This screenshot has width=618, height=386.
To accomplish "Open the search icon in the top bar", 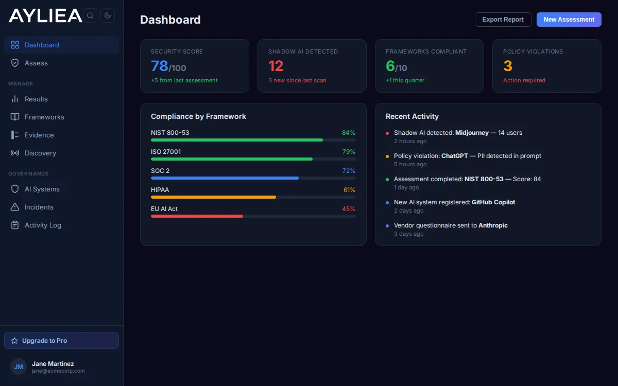I will point(90,15).
